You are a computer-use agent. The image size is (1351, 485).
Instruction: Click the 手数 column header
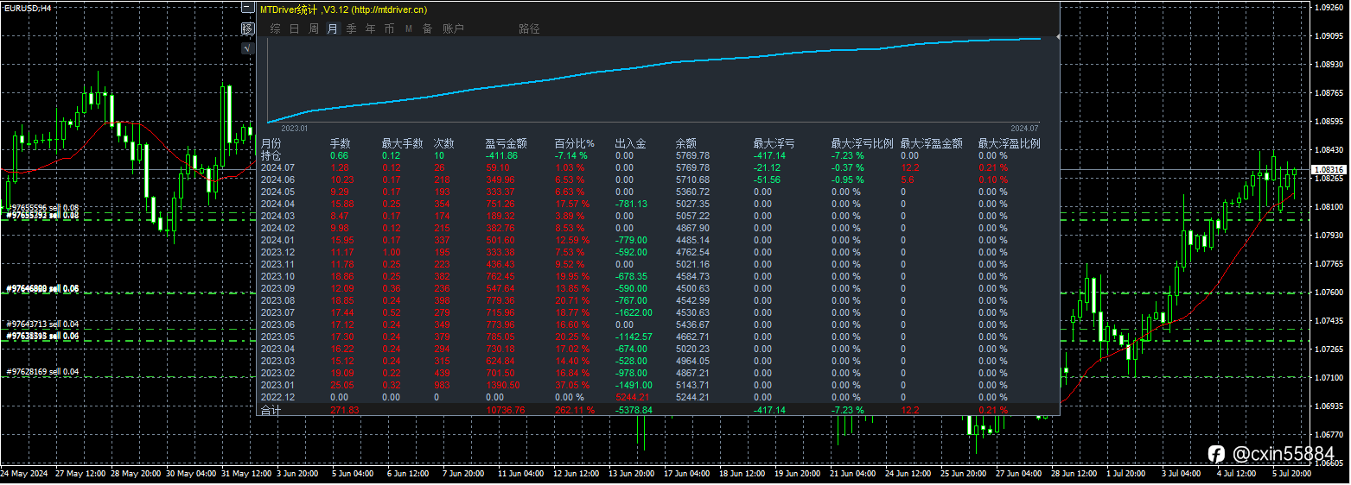pyautogui.click(x=341, y=144)
